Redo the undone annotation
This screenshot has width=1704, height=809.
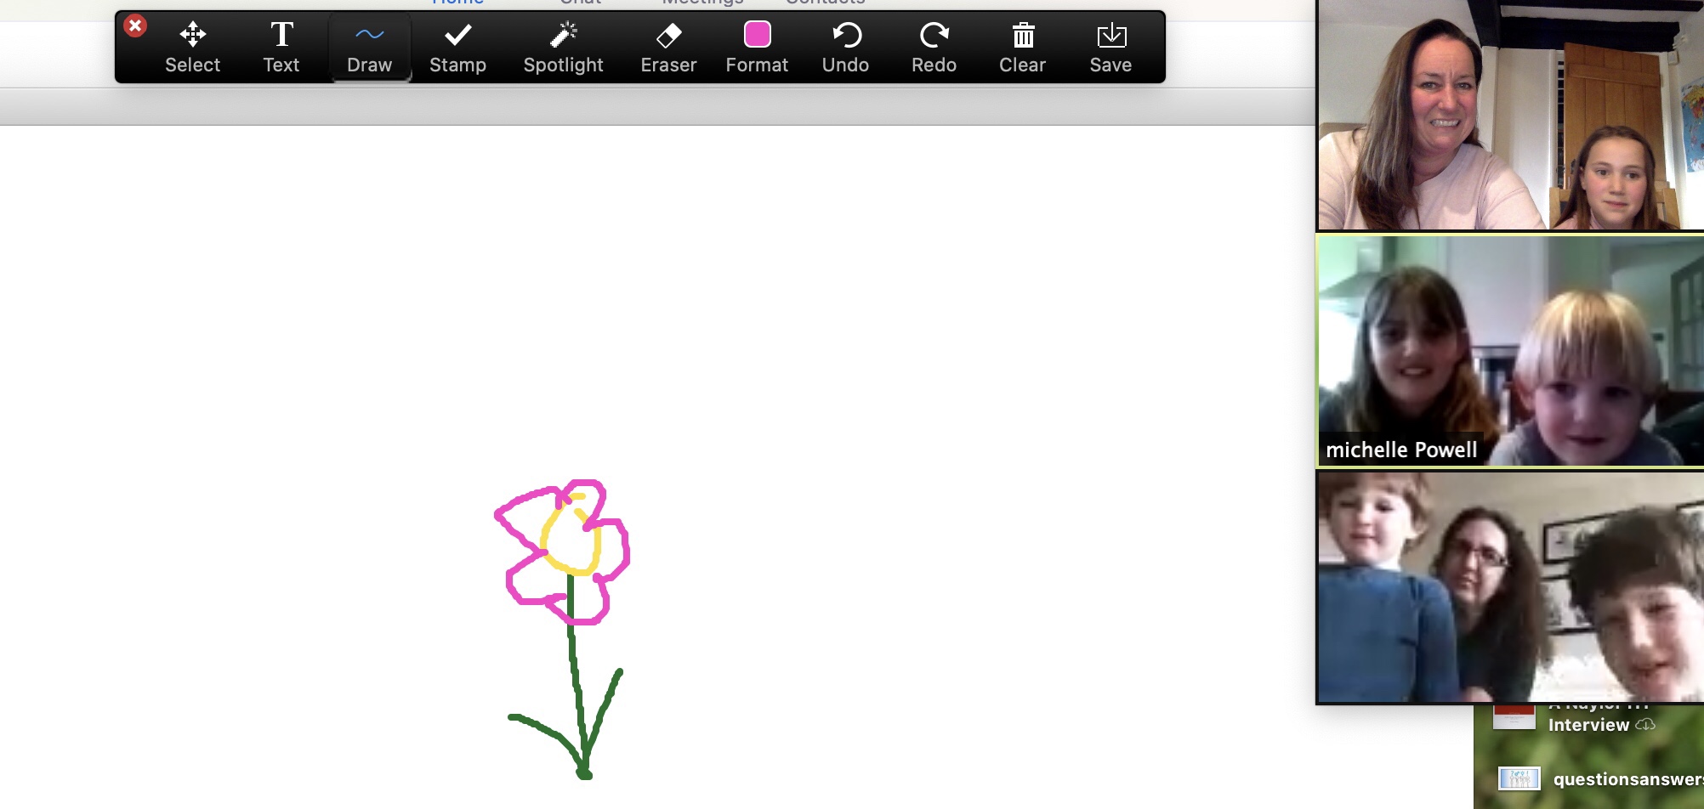[934, 48]
